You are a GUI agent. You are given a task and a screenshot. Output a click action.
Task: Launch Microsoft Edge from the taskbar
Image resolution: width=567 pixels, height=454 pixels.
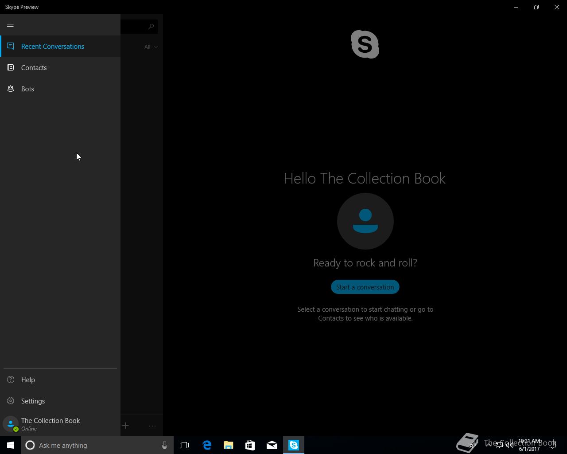coord(207,445)
